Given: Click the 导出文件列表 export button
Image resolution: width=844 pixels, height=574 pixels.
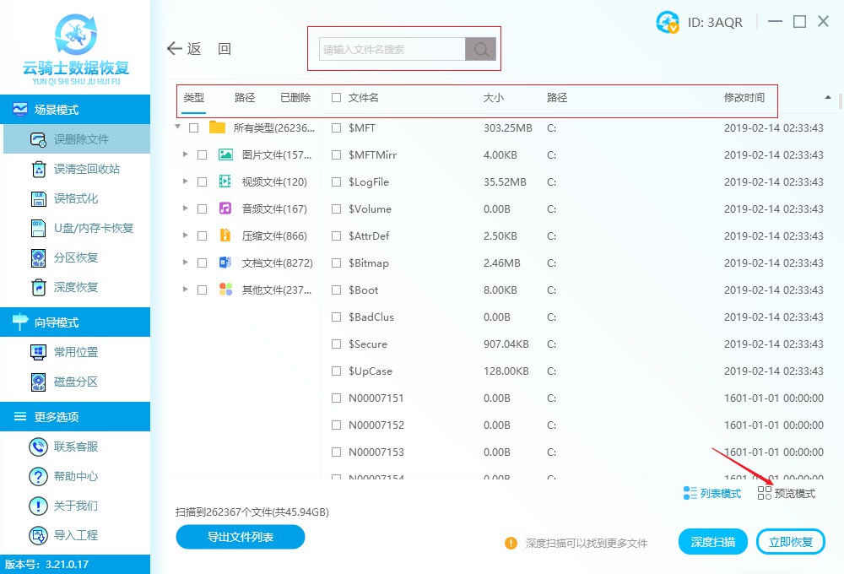Looking at the screenshot, I should pyautogui.click(x=240, y=538).
